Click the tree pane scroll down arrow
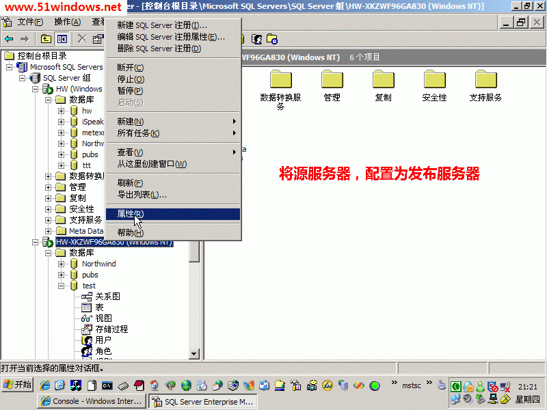This screenshot has height=410, width=547. (194, 354)
